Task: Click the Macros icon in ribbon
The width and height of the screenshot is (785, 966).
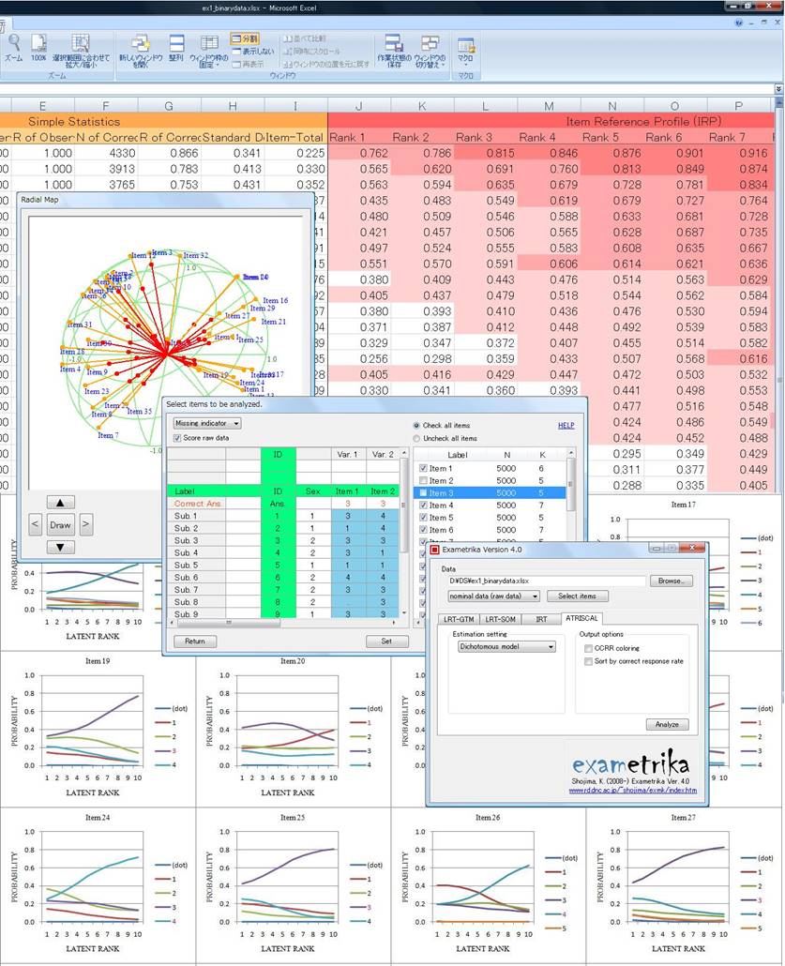Action: [x=465, y=44]
